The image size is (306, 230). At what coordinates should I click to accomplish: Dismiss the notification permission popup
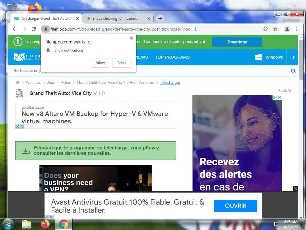pos(131,38)
